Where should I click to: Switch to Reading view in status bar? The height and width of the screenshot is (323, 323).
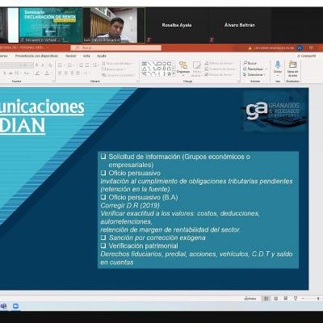286,298
